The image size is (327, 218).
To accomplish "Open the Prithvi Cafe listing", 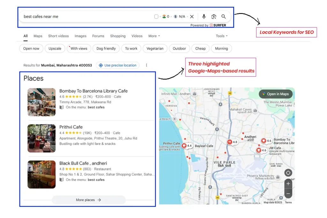I will [71, 127].
